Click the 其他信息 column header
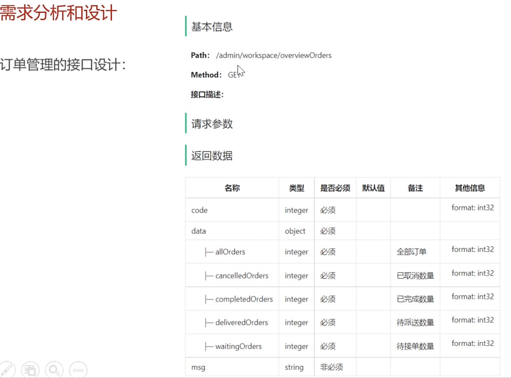The image size is (511, 378). (470, 188)
